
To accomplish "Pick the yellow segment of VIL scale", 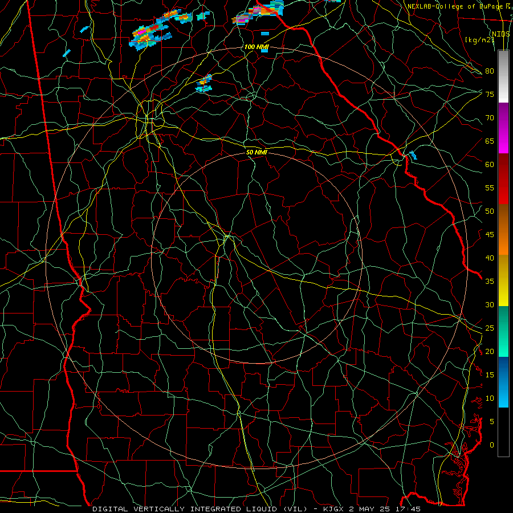I will pos(503,280).
